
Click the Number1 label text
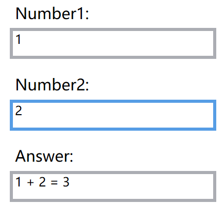(52, 13)
